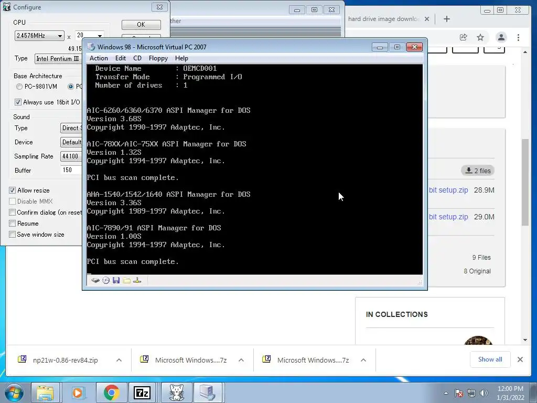Viewport: 537px width, 403px height.
Task: Close the Chrome downloads bar
Action: (520, 359)
